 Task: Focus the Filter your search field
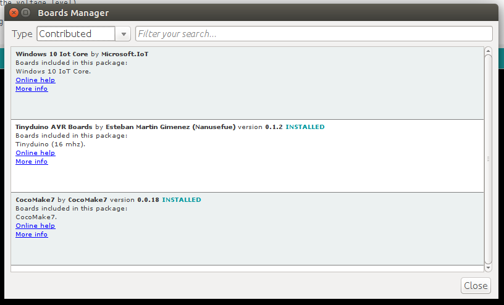point(314,34)
